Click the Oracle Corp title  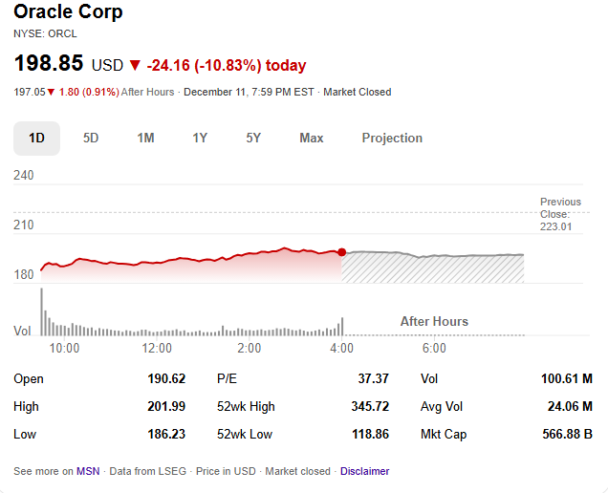[68, 12]
